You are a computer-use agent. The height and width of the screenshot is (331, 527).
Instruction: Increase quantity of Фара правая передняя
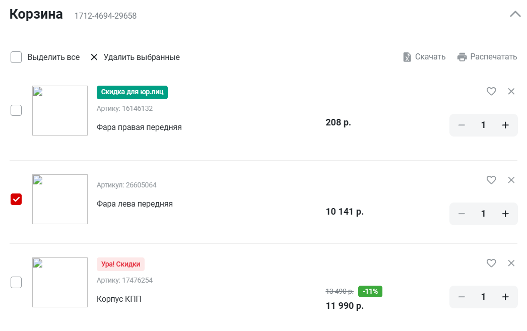pos(505,125)
